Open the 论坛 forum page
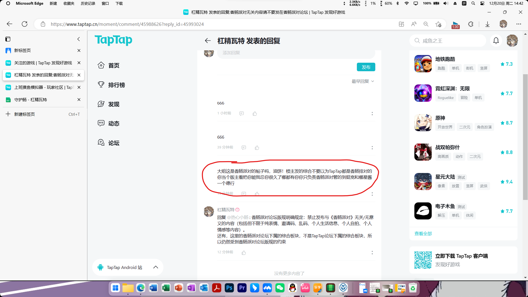Viewport: 528px width, 297px height. [108, 143]
